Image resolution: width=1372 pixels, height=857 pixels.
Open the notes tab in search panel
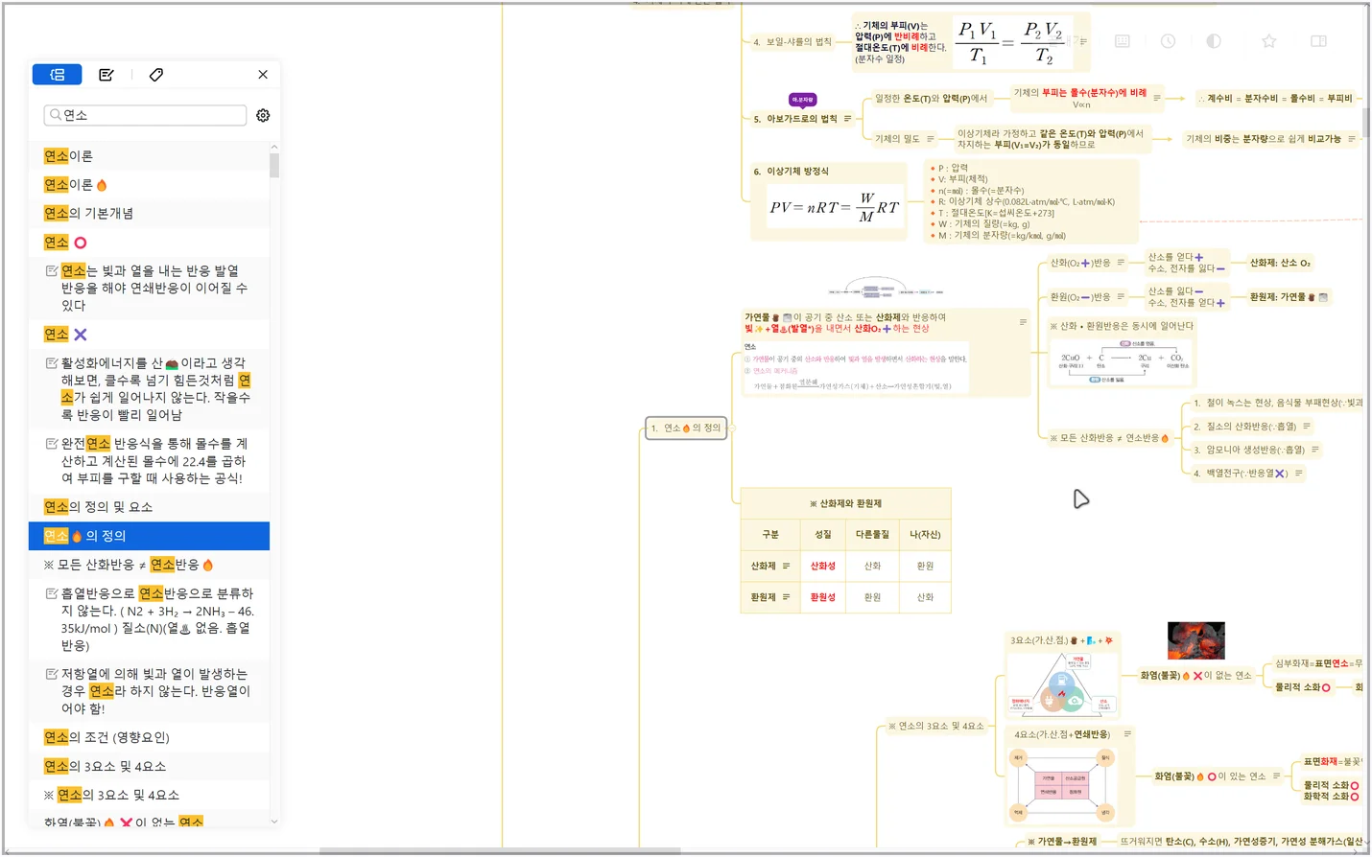point(106,75)
